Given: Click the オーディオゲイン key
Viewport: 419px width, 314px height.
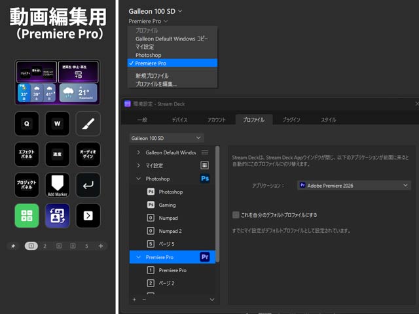Looking at the screenshot, I should pos(88,154).
